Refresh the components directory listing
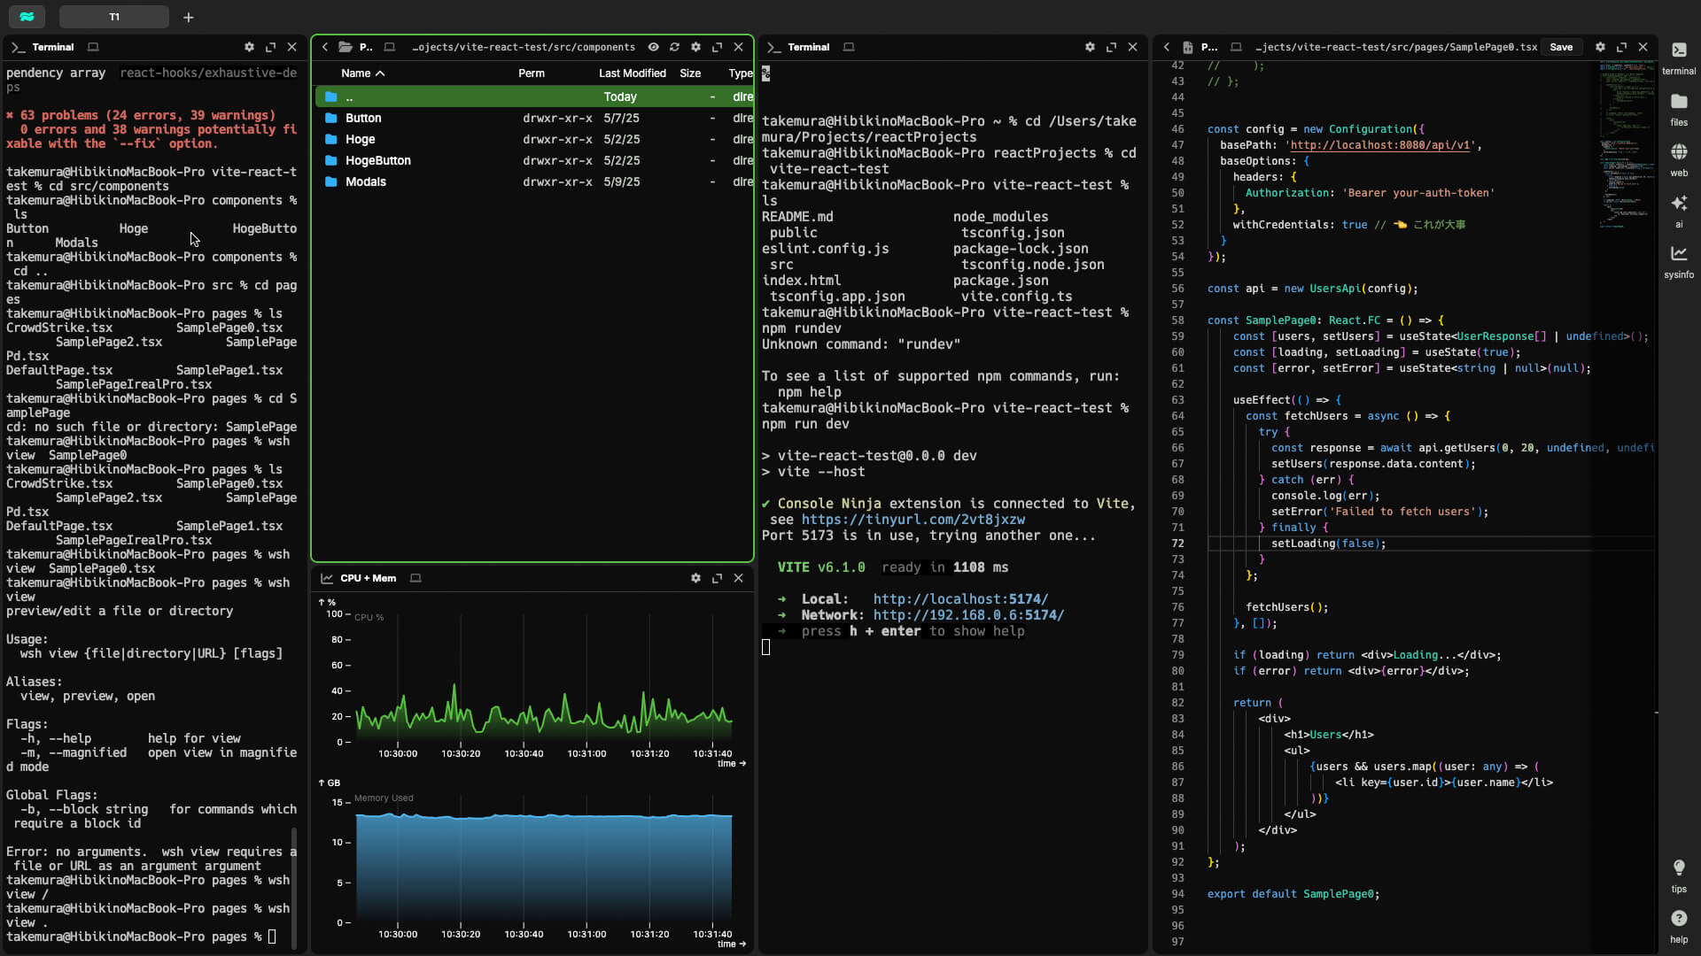Screen dimensions: 1701x956 point(674,48)
